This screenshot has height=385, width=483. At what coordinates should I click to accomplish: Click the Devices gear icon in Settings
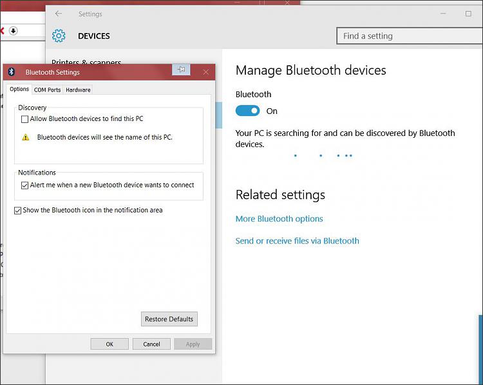click(x=59, y=36)
